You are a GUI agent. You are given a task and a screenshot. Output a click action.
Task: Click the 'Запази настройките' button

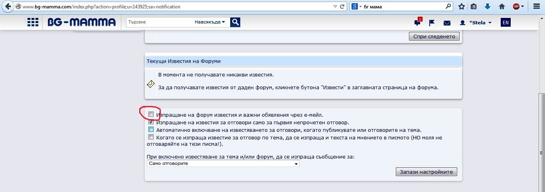426,172
